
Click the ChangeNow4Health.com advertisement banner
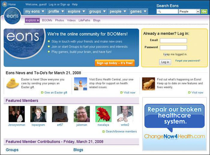pyautogui.click(x=175, y=124)
